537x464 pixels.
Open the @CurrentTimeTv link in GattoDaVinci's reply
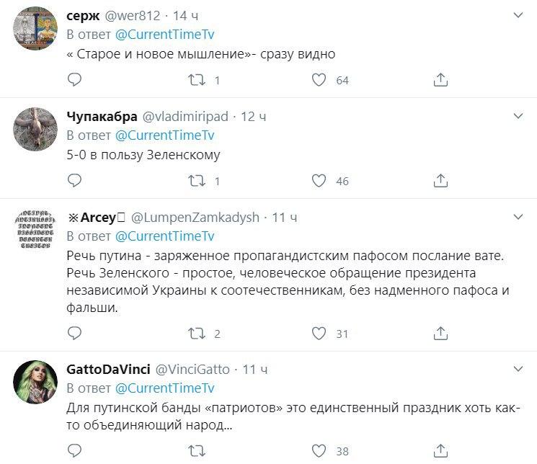coord(165,388)
